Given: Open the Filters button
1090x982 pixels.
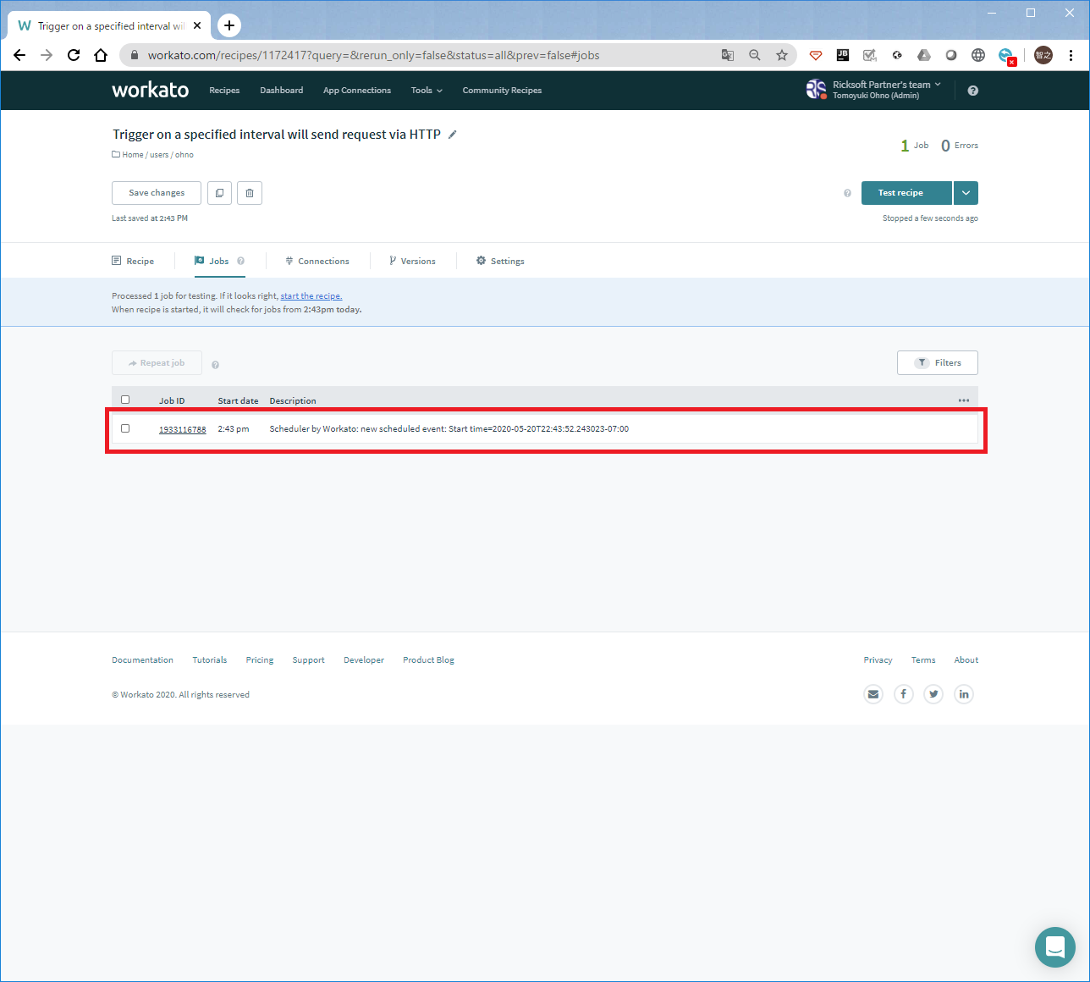Looking at the screenshot, I should tap(938, 363).
